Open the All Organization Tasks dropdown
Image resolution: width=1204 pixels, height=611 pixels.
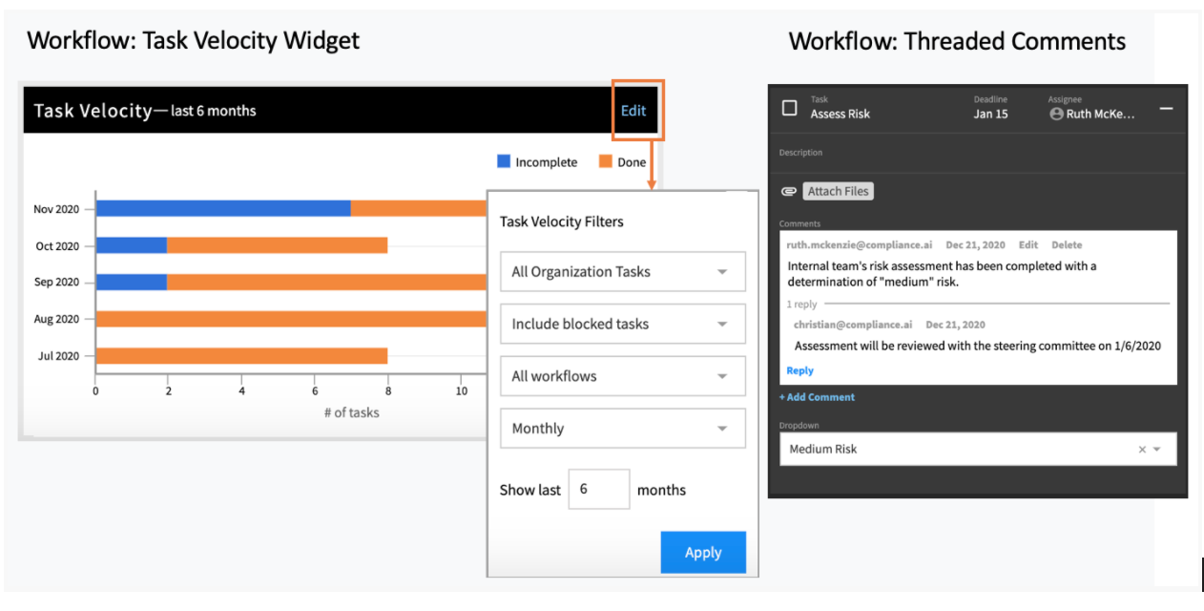[x=622, y=272]
